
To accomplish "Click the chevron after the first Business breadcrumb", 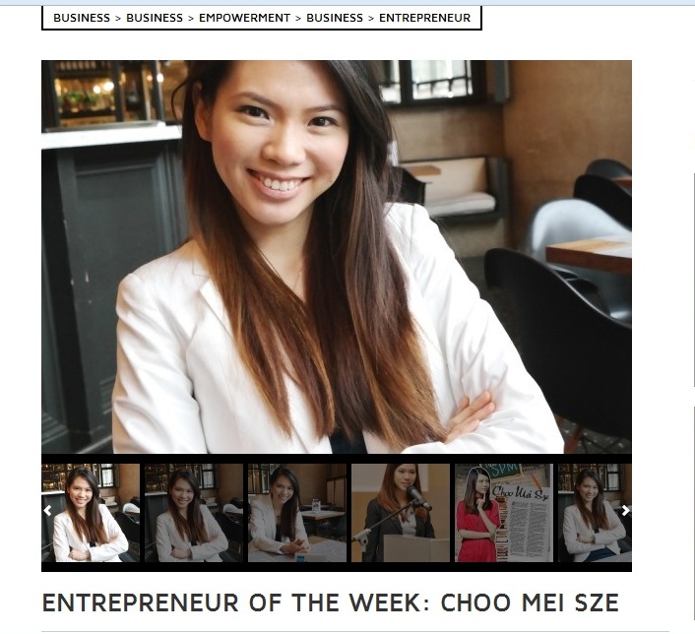I will tap(118, 18).
